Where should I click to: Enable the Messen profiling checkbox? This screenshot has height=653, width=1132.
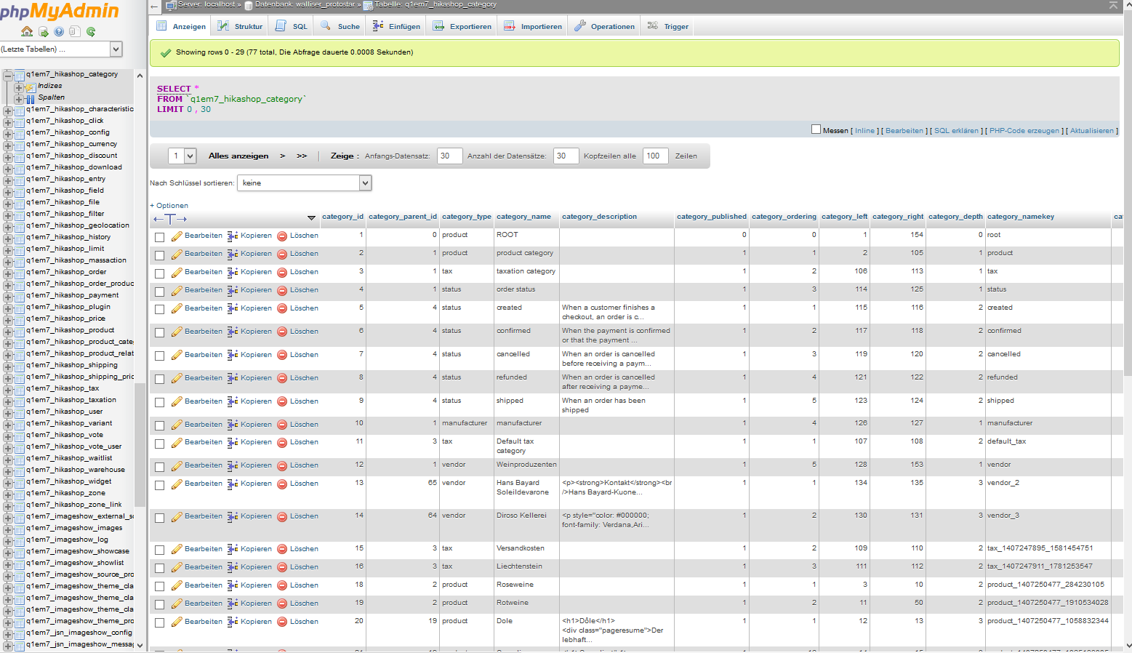816,129
